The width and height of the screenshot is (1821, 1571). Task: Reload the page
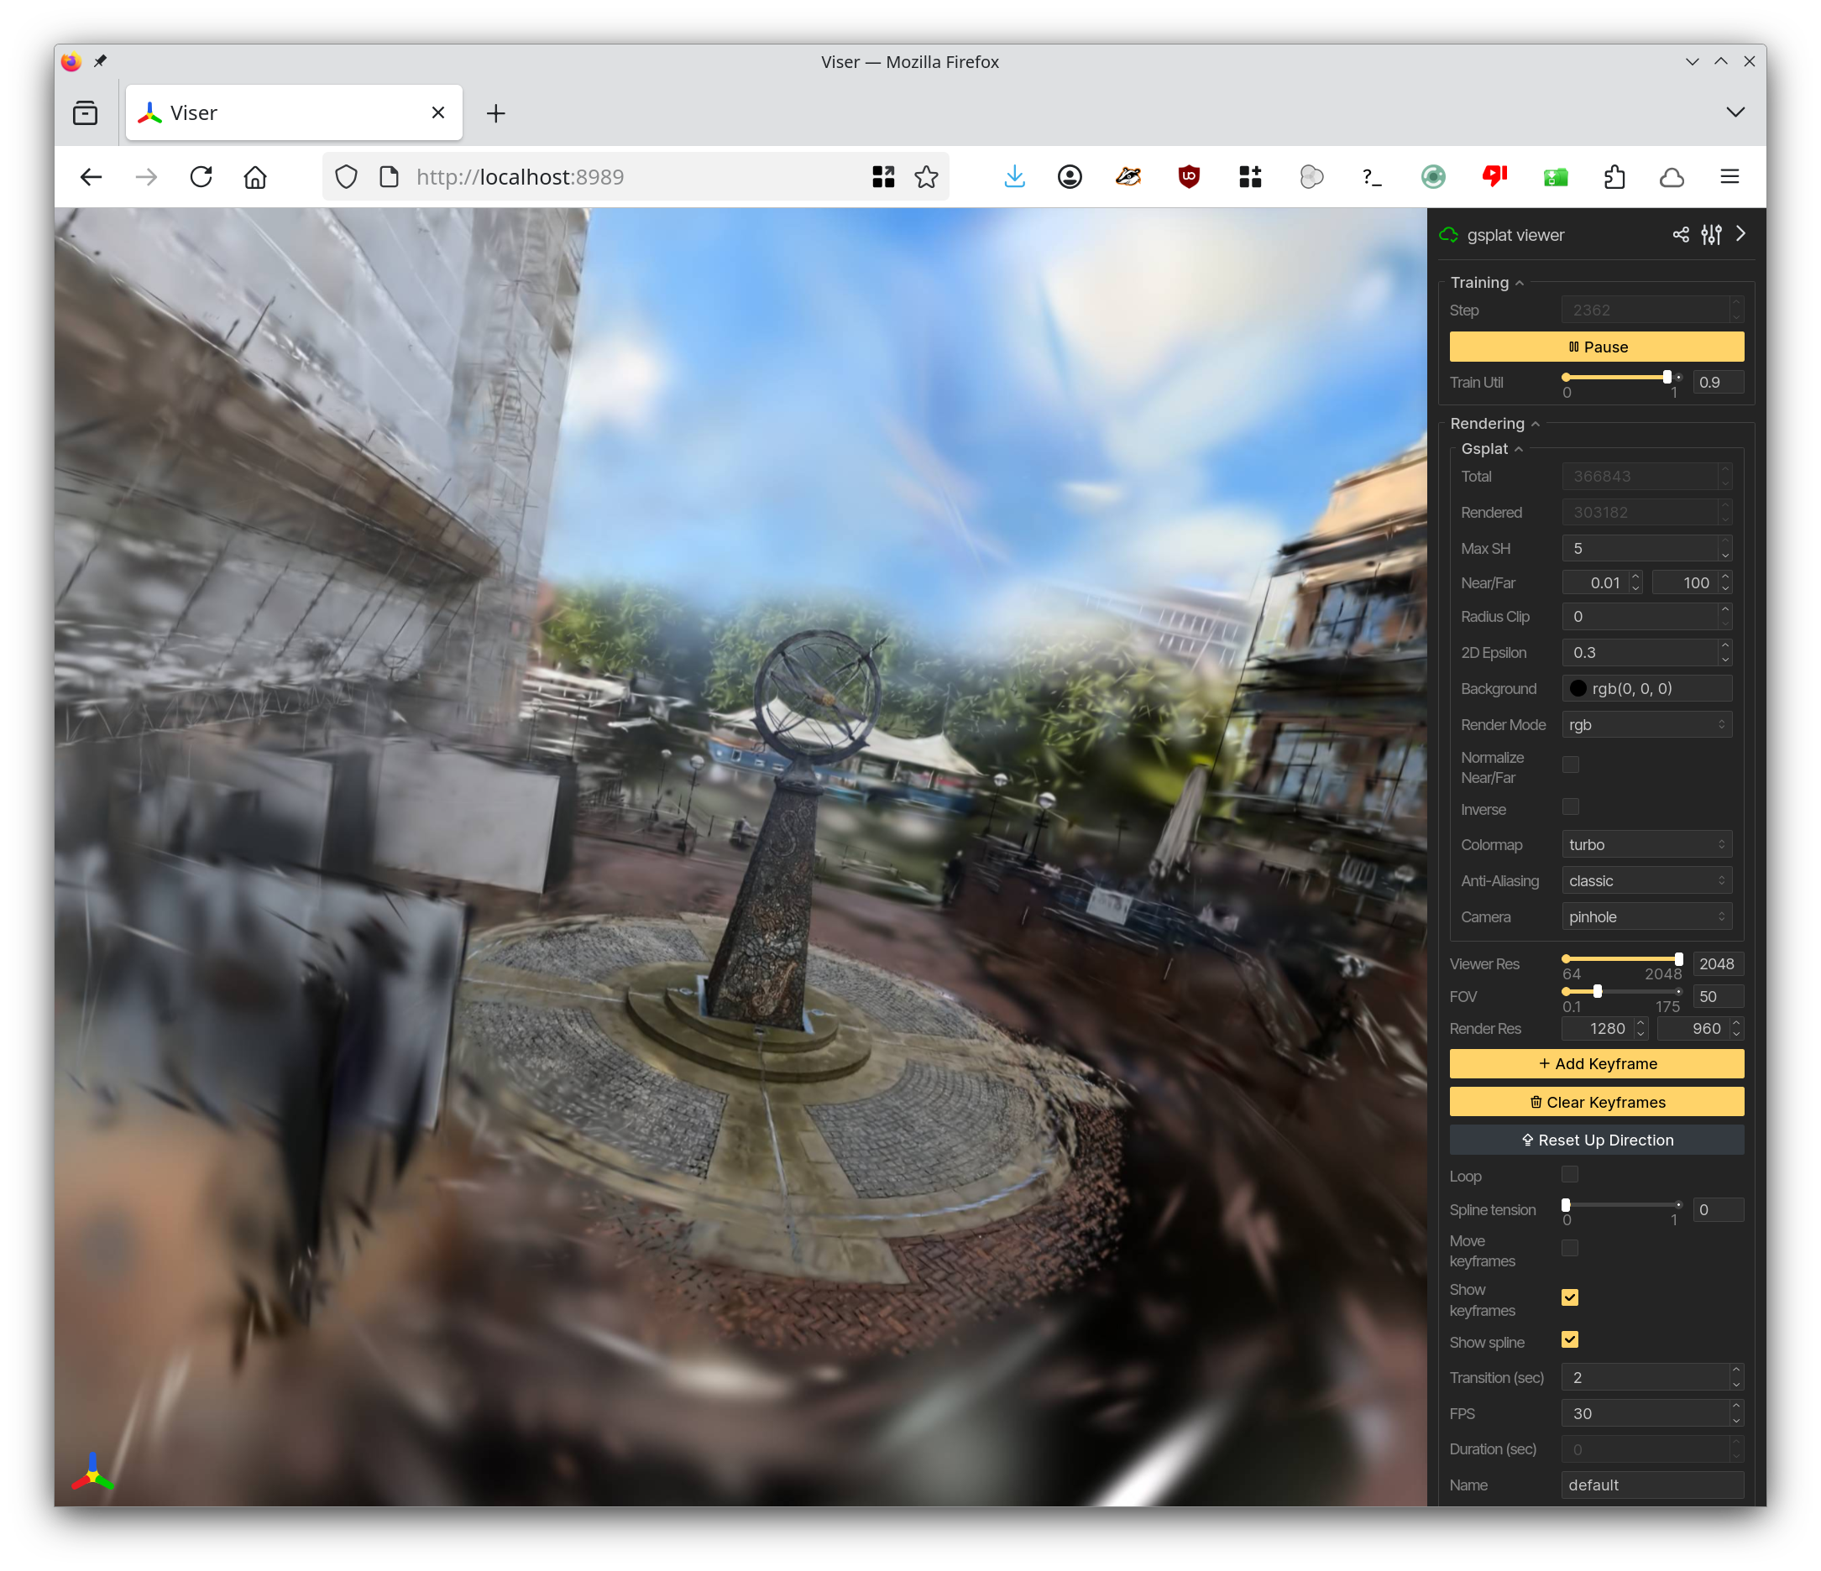(201, 176)
